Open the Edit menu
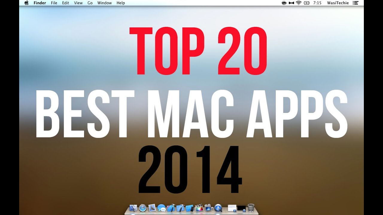Image resolution: width=383 pixels, height=215 pixels. (x=66, y=3)
